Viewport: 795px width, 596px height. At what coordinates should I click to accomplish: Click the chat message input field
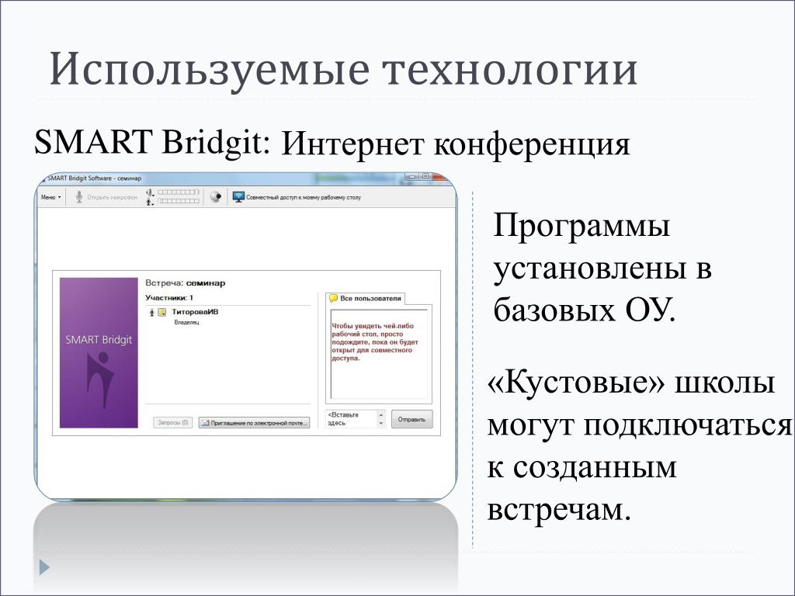tap(352, 419)
